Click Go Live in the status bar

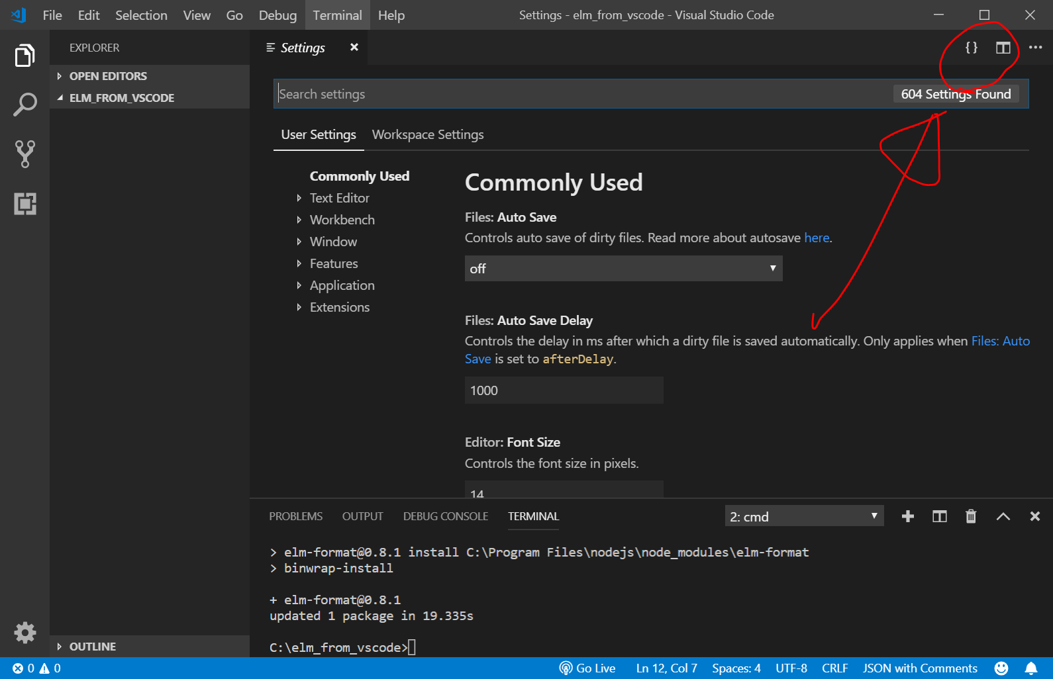(x=587, y=668)
